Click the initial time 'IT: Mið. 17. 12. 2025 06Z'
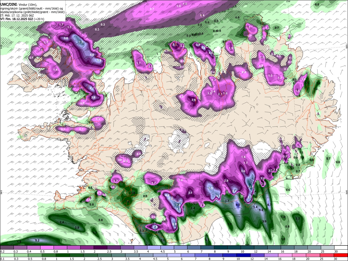This screenshot has width=348, height=261. [x=17, y=15]
